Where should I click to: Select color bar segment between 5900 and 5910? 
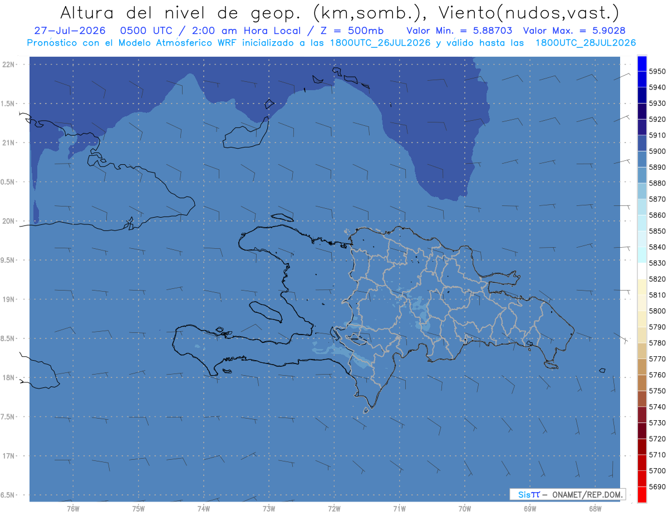tap(641, 143)
